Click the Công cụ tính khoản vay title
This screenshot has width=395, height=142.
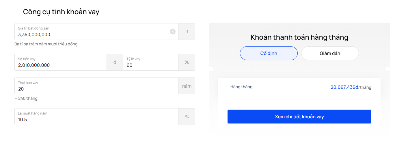(x=61, y=12)
